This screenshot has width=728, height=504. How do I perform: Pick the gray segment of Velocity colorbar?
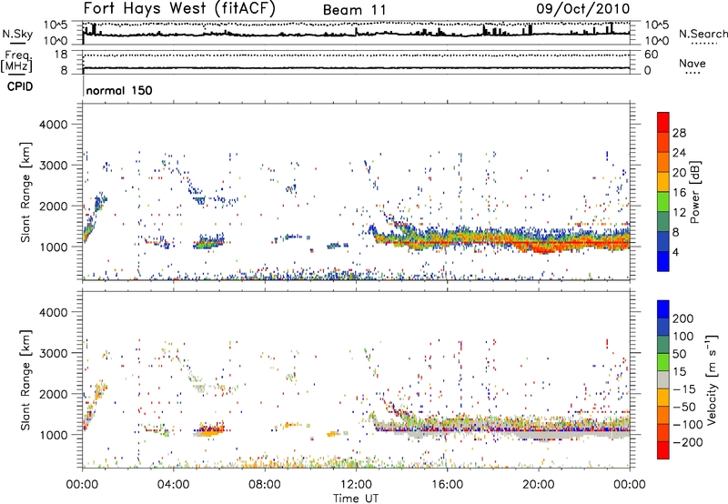click(663, 379)
